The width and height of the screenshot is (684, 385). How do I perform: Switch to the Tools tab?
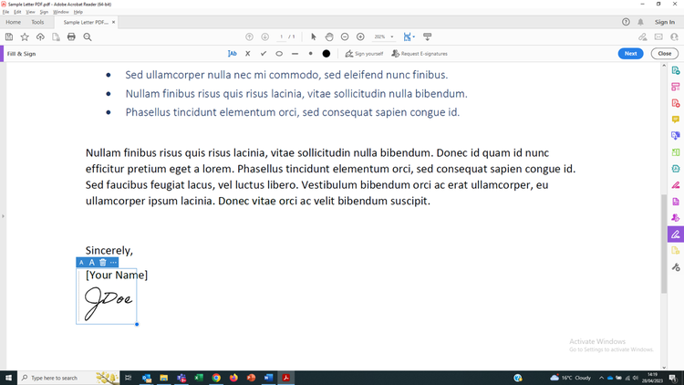(x=37, y=22)
